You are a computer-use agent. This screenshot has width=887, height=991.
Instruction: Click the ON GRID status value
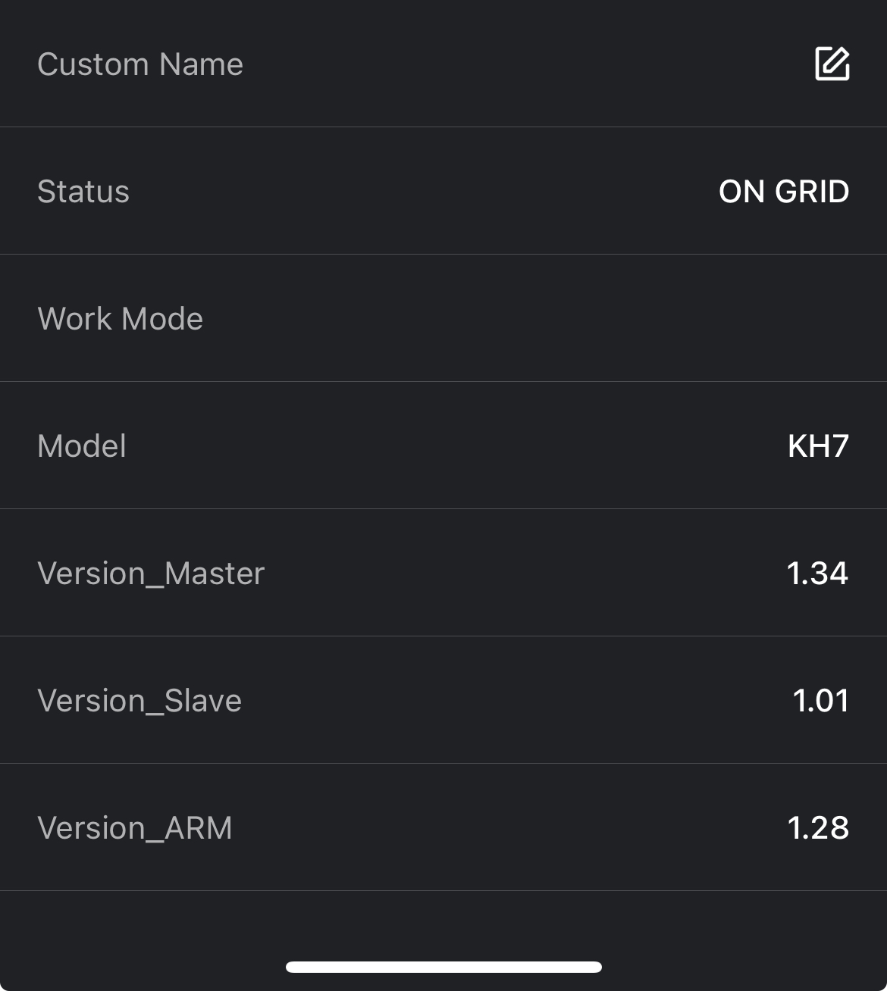click(783, 192)
